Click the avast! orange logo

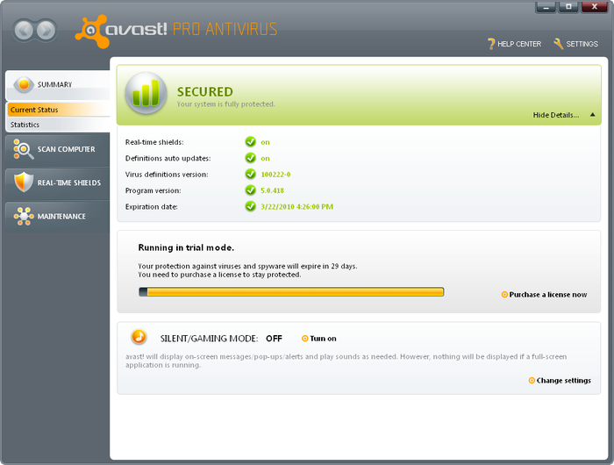point(92,32)
